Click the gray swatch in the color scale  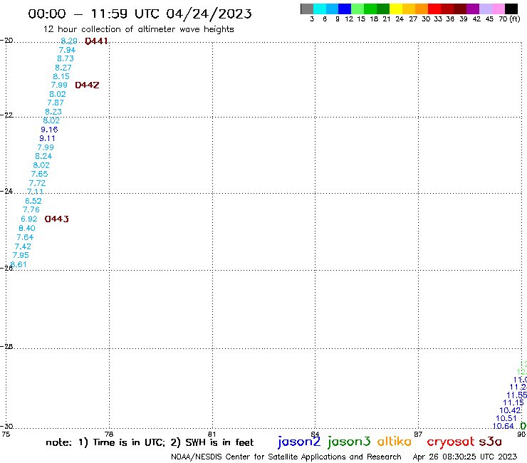[307, 9]
